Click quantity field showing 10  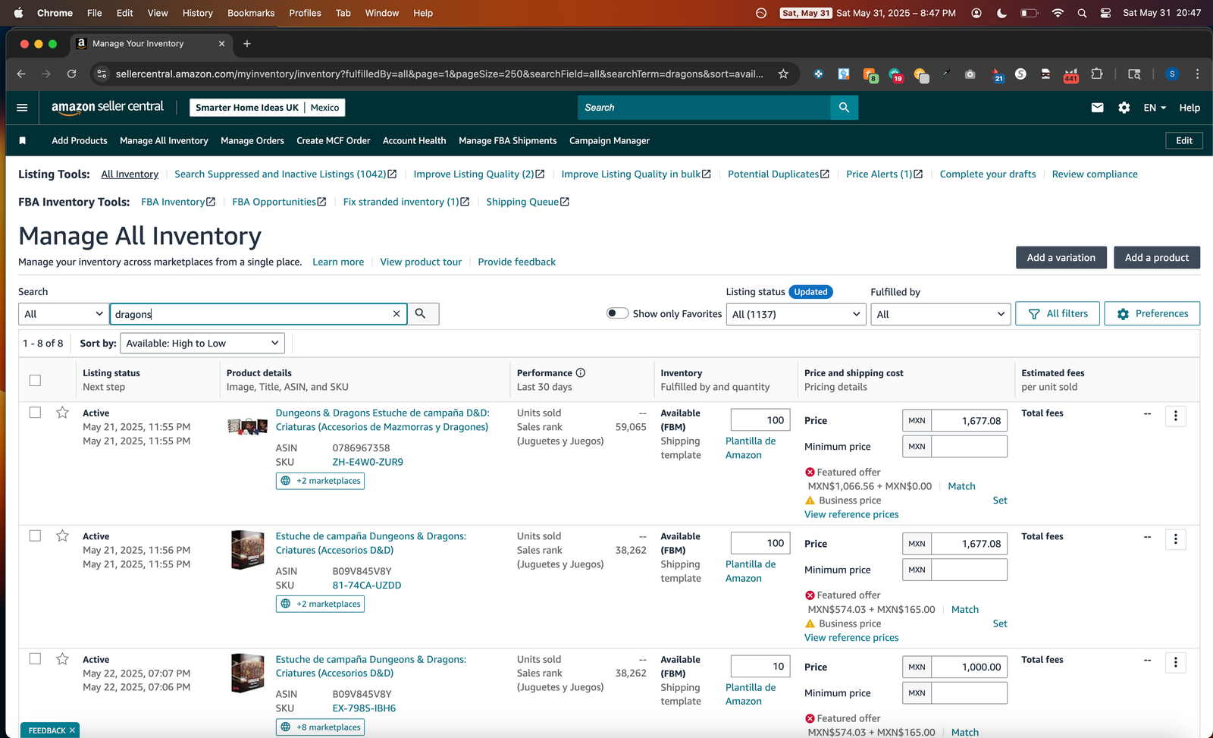pyautogui.click(x=760, y=666)
